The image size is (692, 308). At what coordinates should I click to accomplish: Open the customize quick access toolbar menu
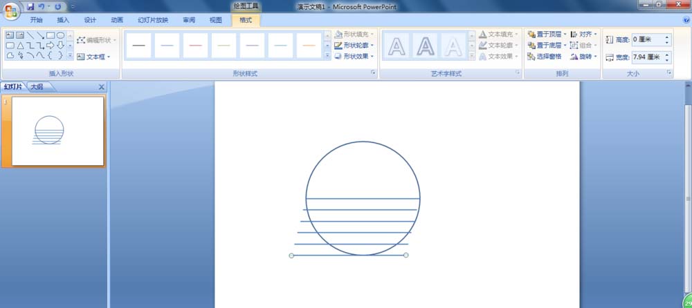click(73, 7)
